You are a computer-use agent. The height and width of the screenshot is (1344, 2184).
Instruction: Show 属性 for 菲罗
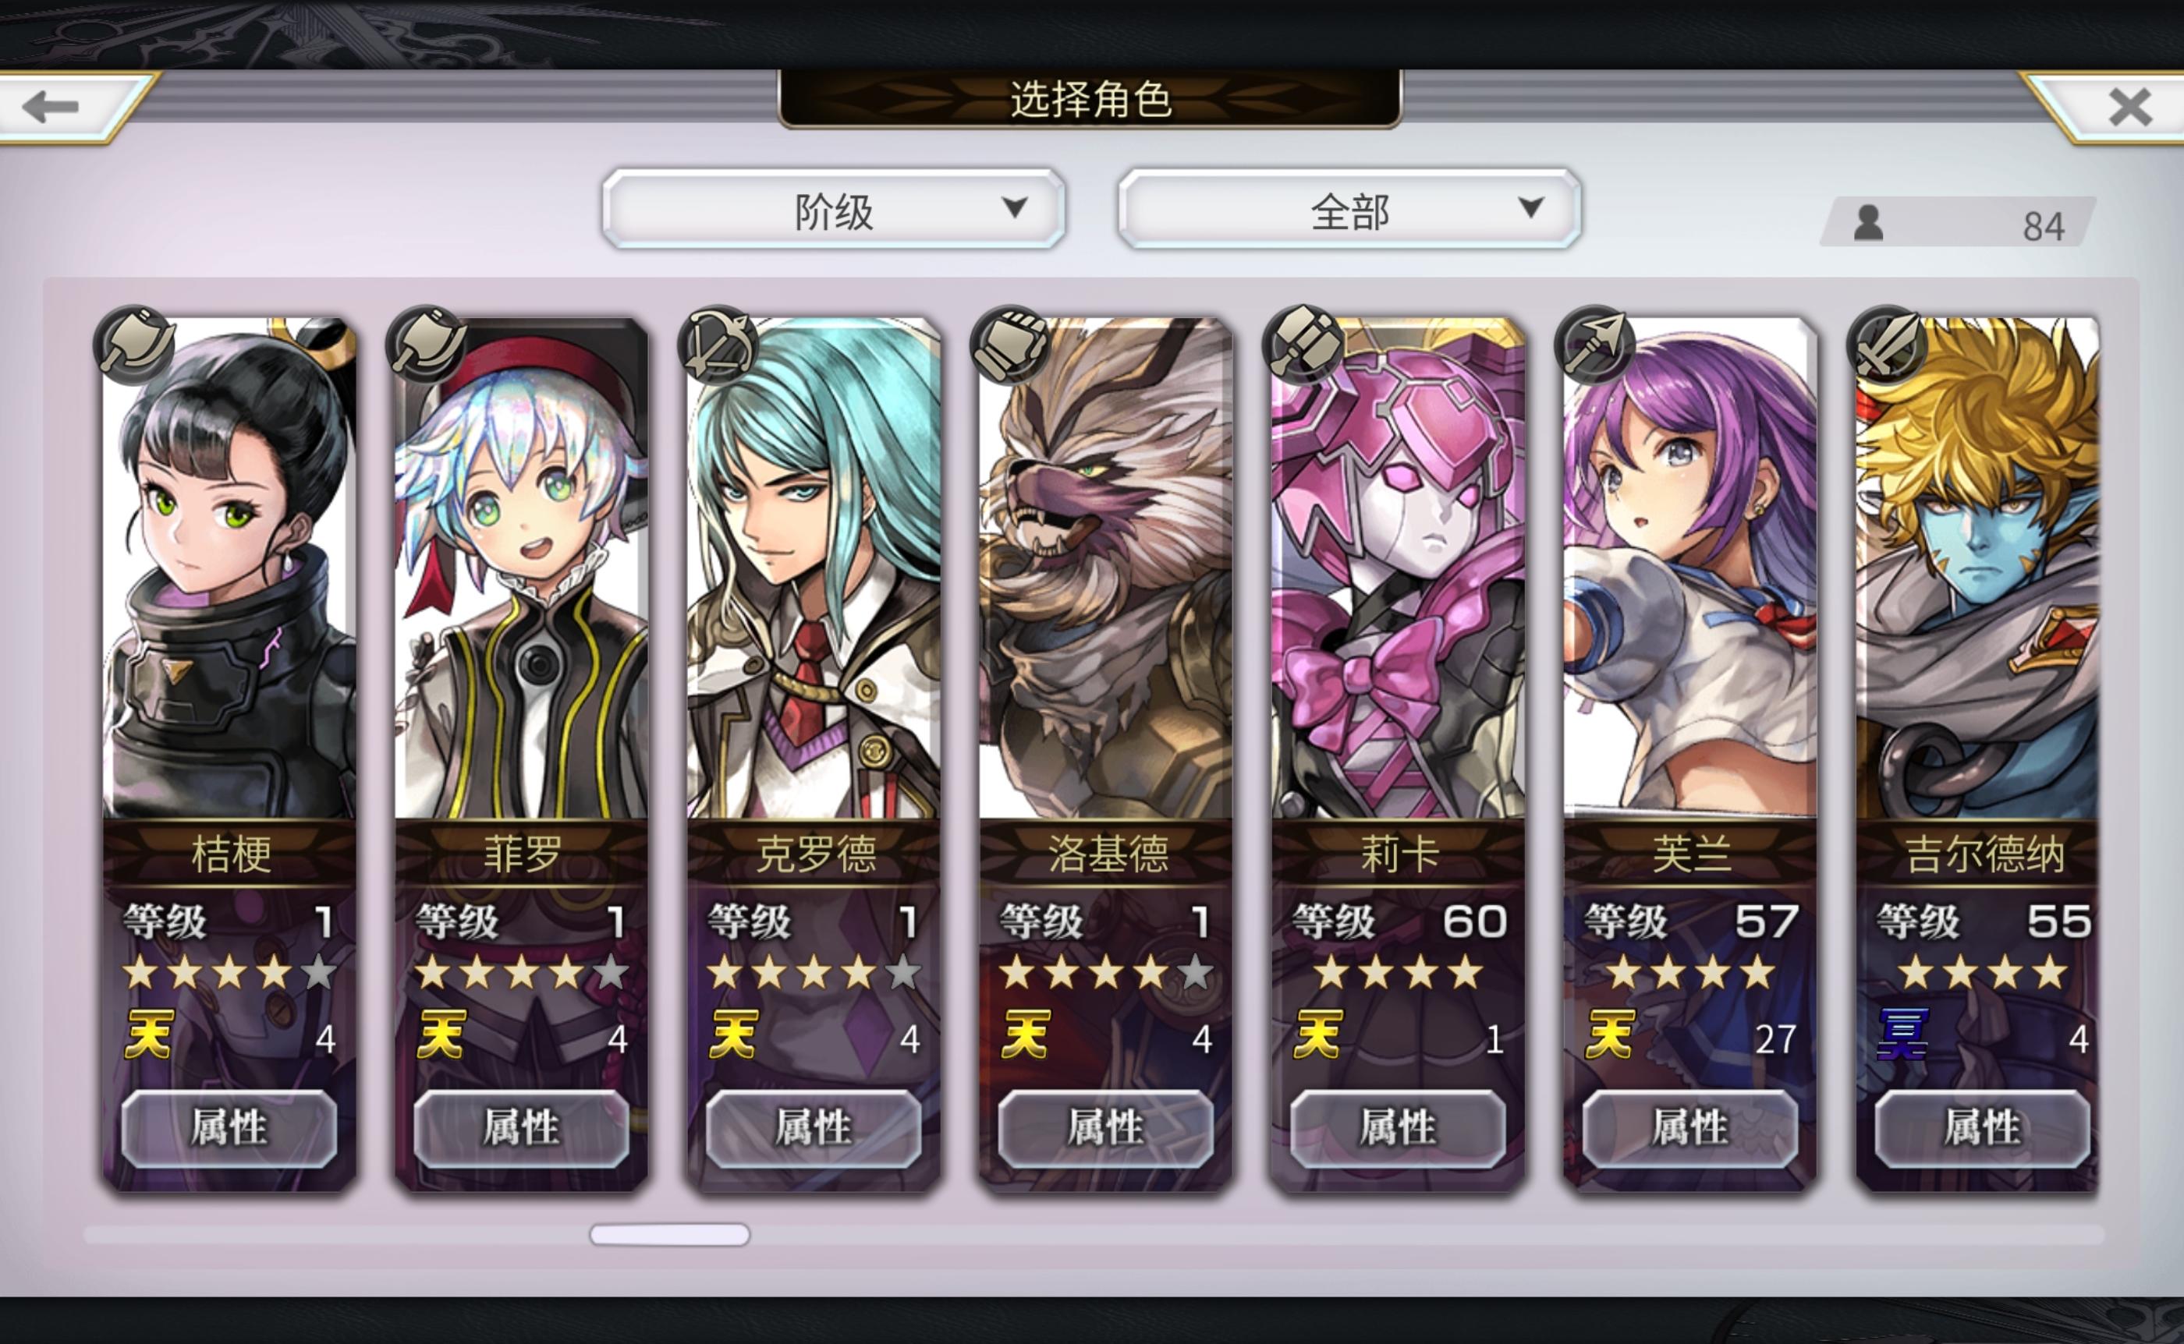pyautogui.click(x=522, y=1128)
